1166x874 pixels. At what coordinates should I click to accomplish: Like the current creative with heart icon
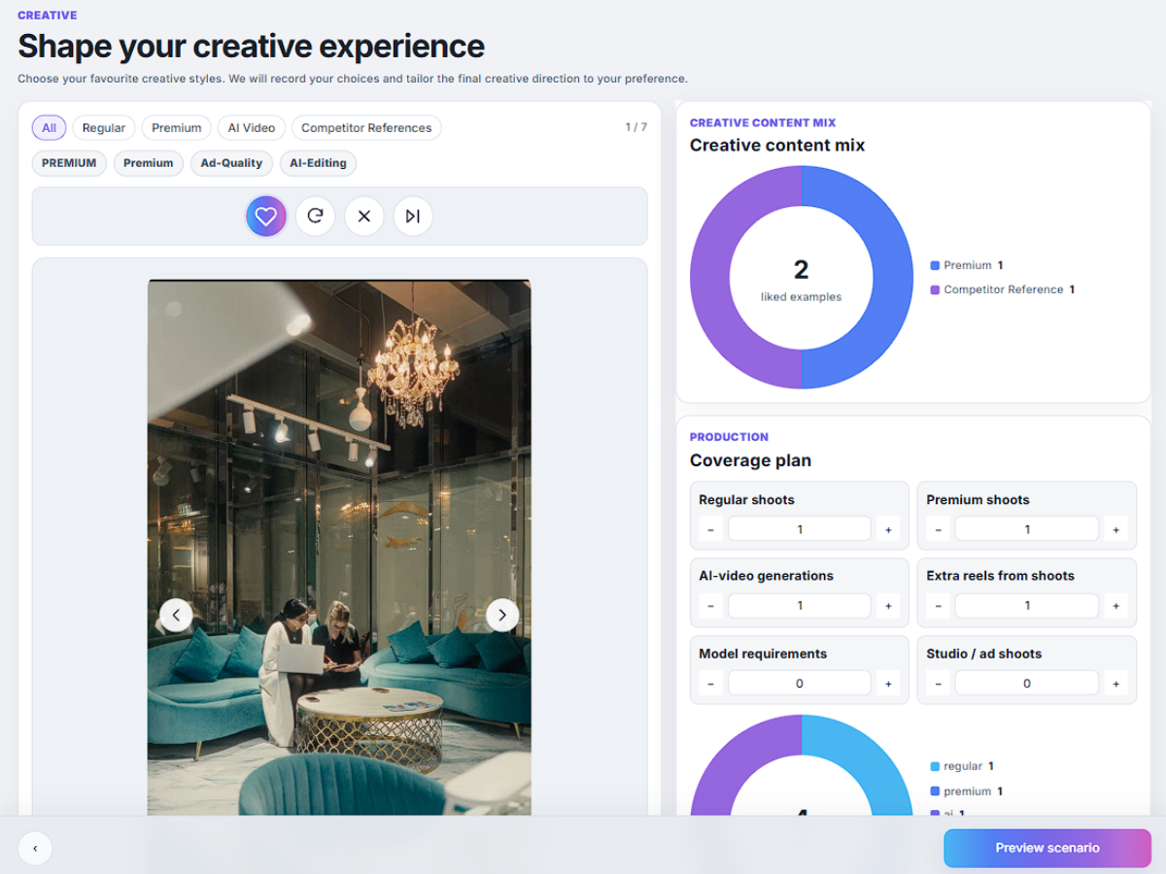tap(266, 217)
